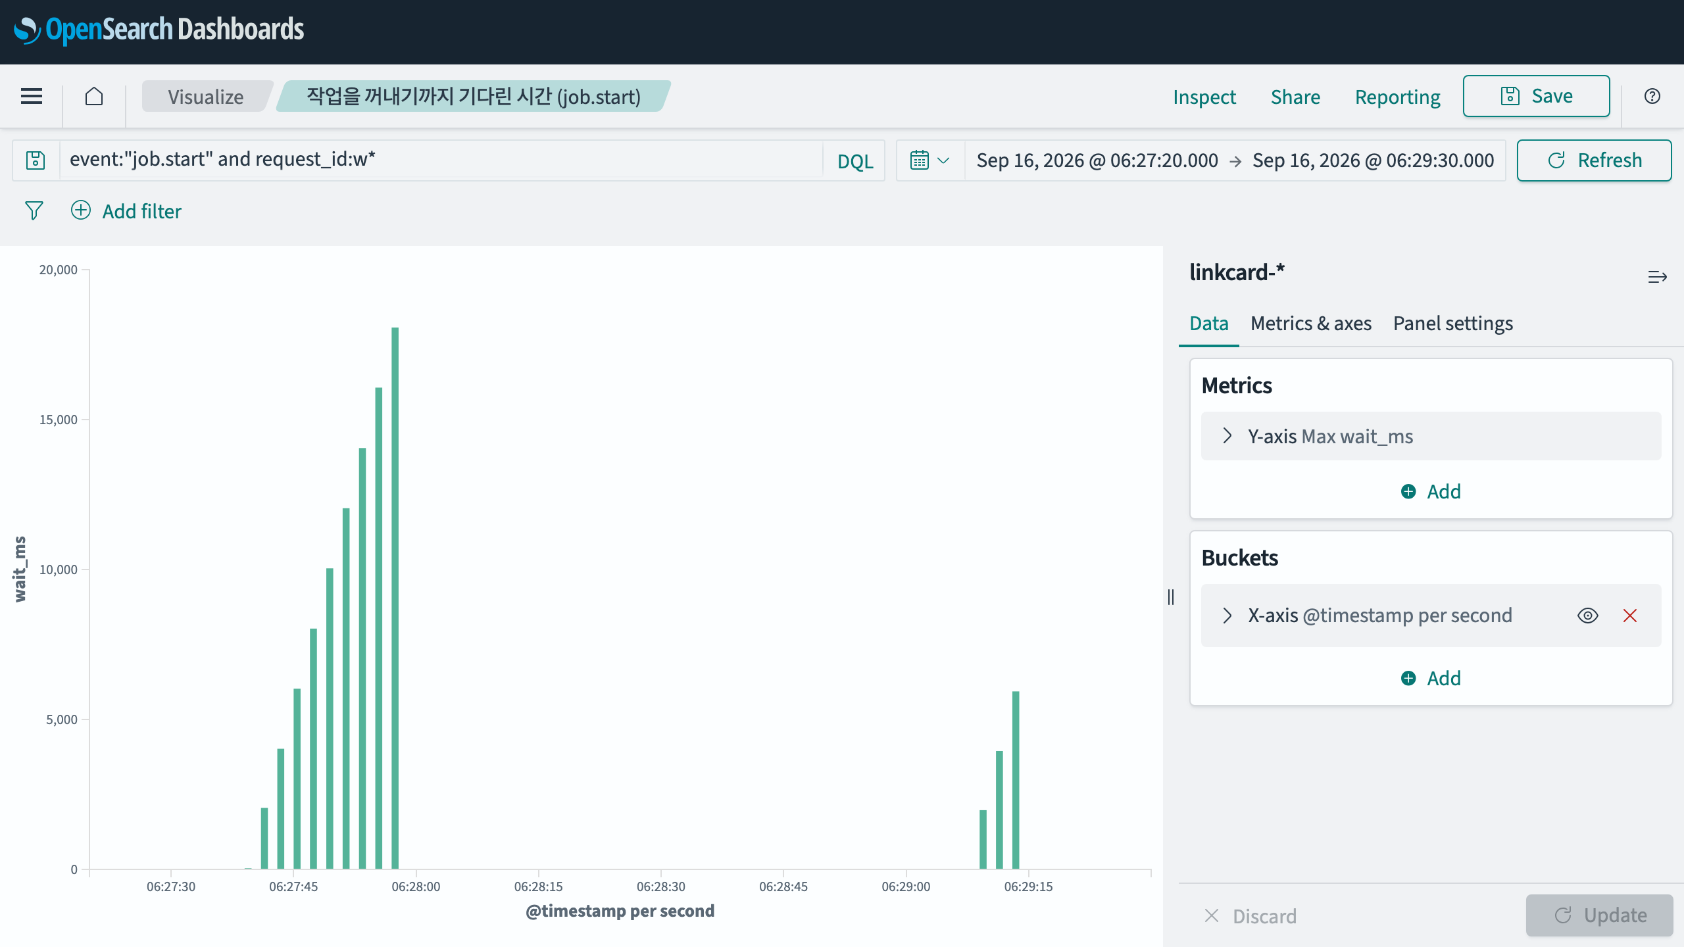Image resolution: width=1684 pixels, height=947 pixels.
Task: Click the panel resize handle
Action: [1170, 596]
